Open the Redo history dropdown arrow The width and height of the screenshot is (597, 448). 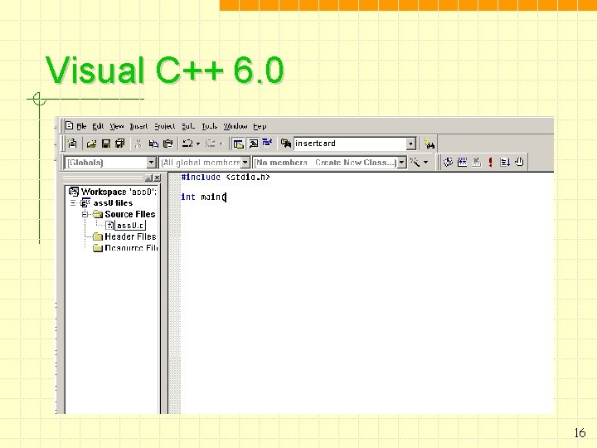click(221, 144)
